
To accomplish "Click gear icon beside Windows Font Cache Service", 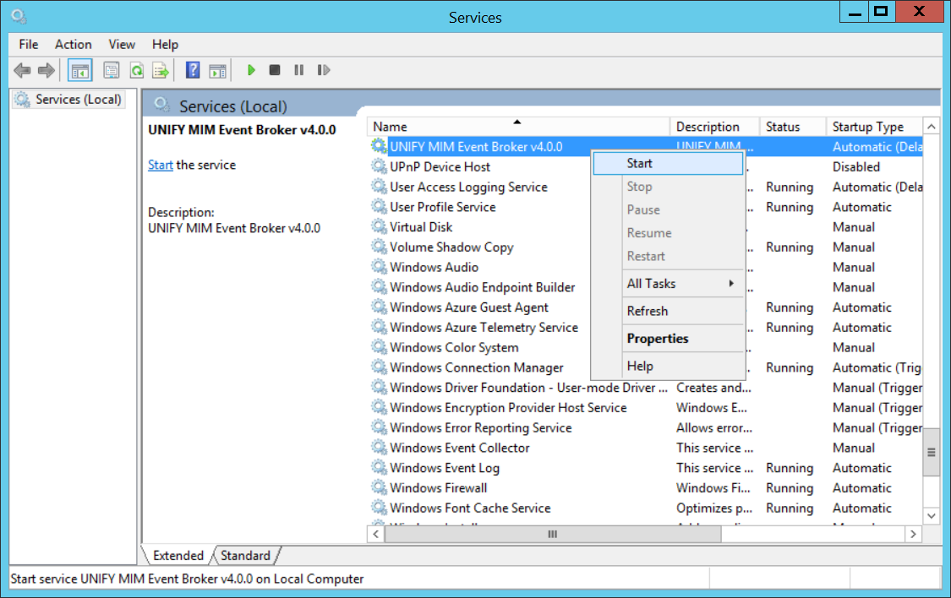I will coord(379,507).
